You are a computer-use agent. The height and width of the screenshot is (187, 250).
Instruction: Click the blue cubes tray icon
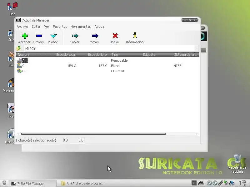pyautogui.click(x=232, y=183)
